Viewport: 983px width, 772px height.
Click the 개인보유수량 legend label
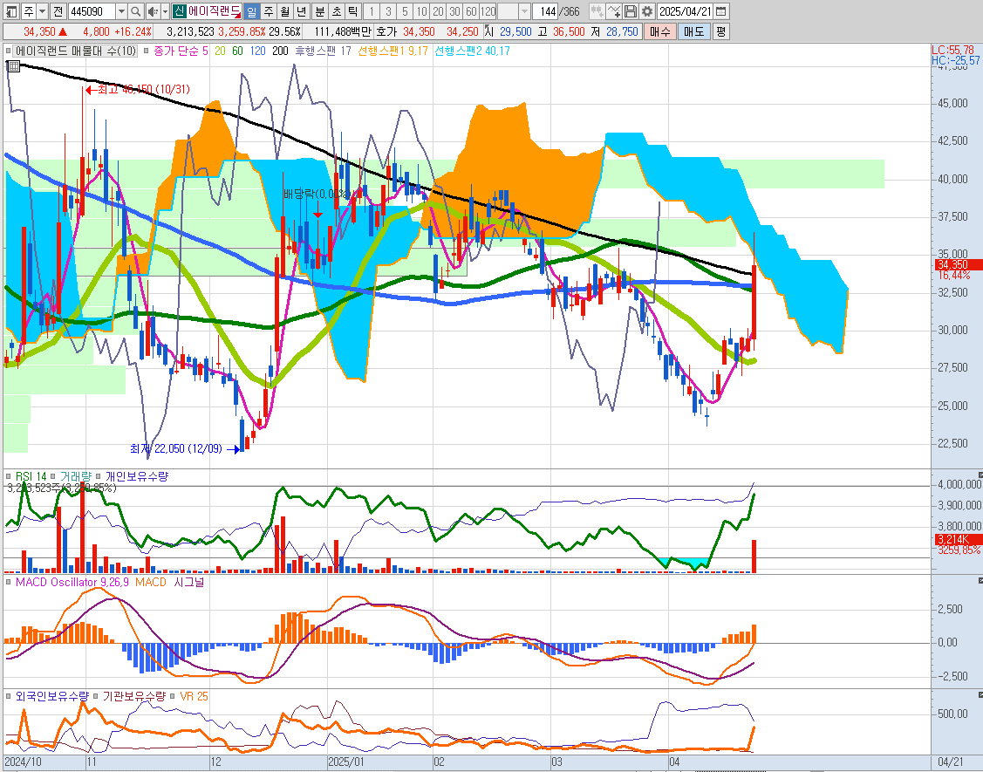[137, 476]
